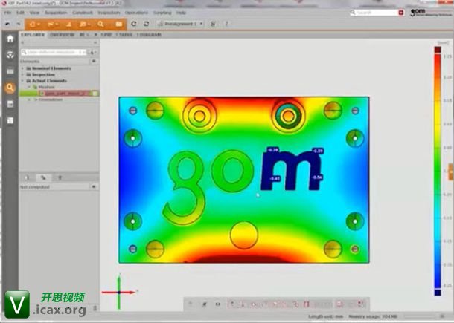Toggle eye icon beside Not computed
454x323 pixels.
tap(94, 187)
